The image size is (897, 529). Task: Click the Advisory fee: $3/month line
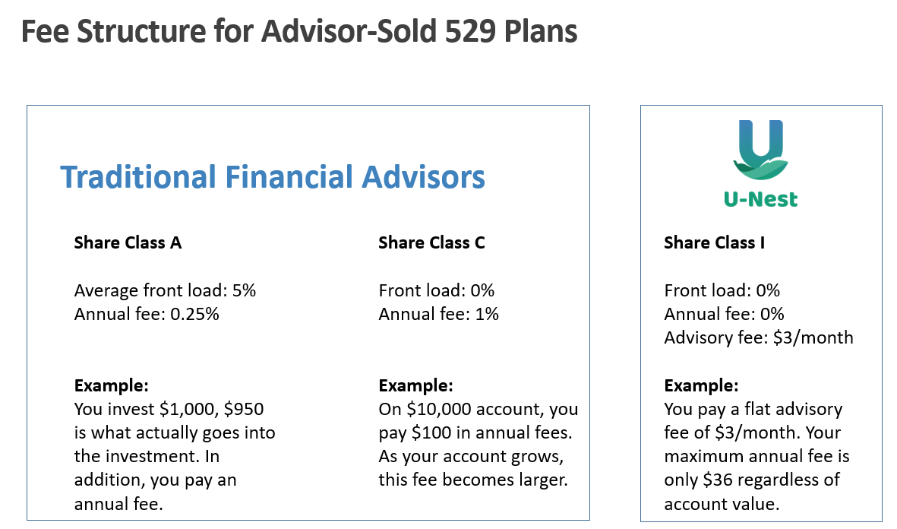click(x=758, y=337)
